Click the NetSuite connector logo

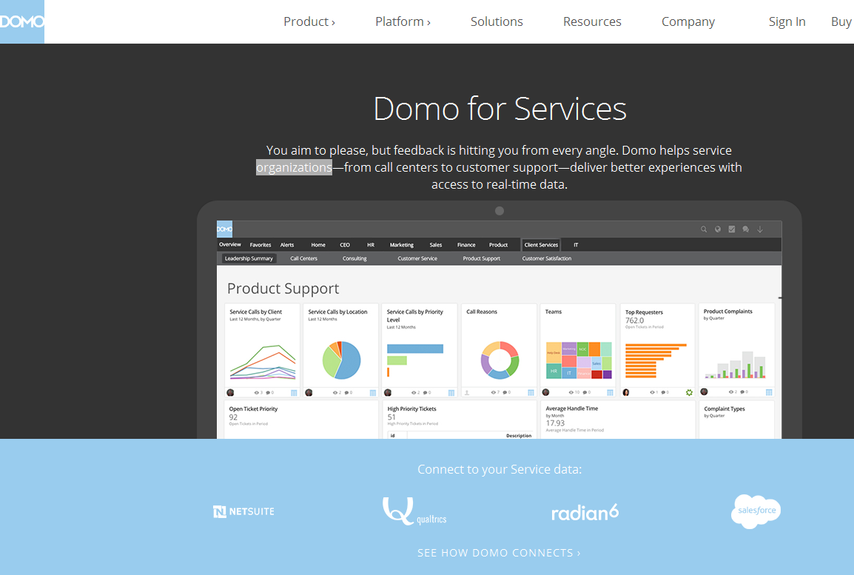tap(243, 511)
